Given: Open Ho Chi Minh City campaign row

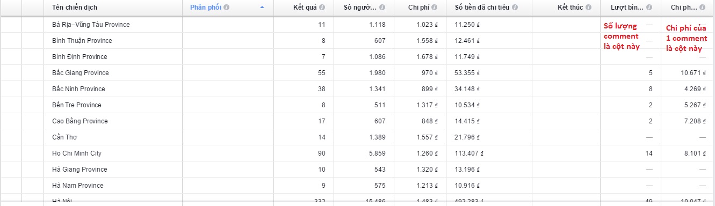Looking at the screenshot, I should pyautogui.click(x=77, y=153).
